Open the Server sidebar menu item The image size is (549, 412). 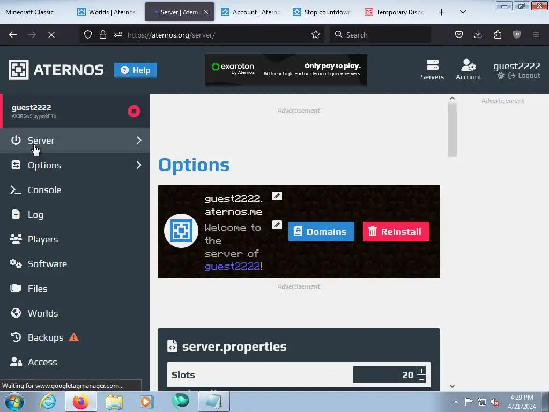tap(75, 141)
